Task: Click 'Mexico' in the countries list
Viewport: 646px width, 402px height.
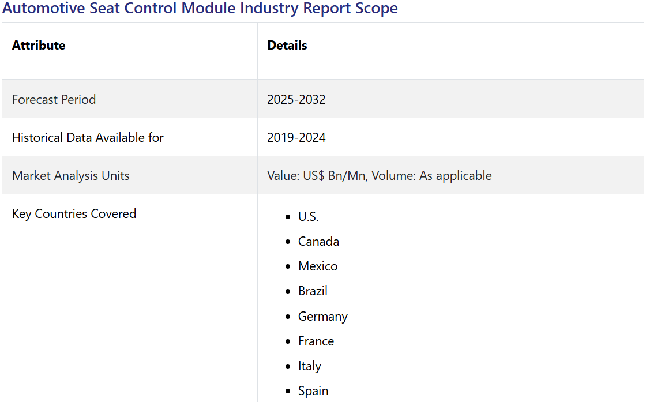Action: point(318,266)
